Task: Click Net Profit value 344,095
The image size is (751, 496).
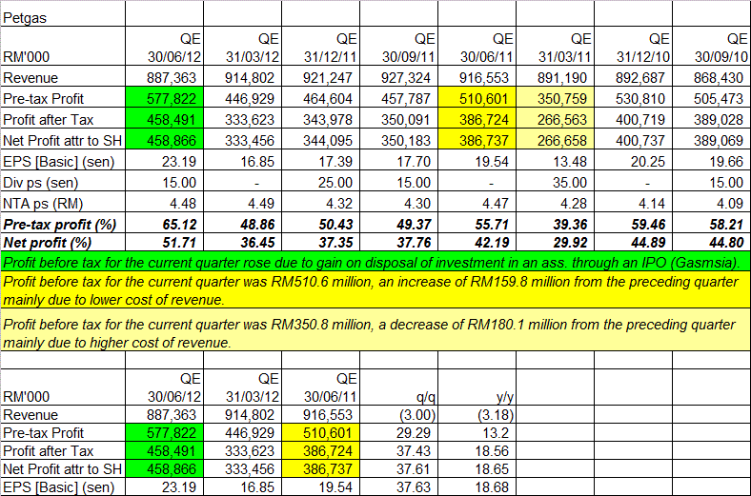Action: click(x=320, y=141)
